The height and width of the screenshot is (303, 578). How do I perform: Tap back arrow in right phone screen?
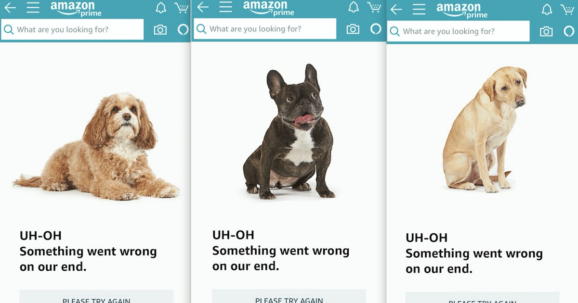396,9
